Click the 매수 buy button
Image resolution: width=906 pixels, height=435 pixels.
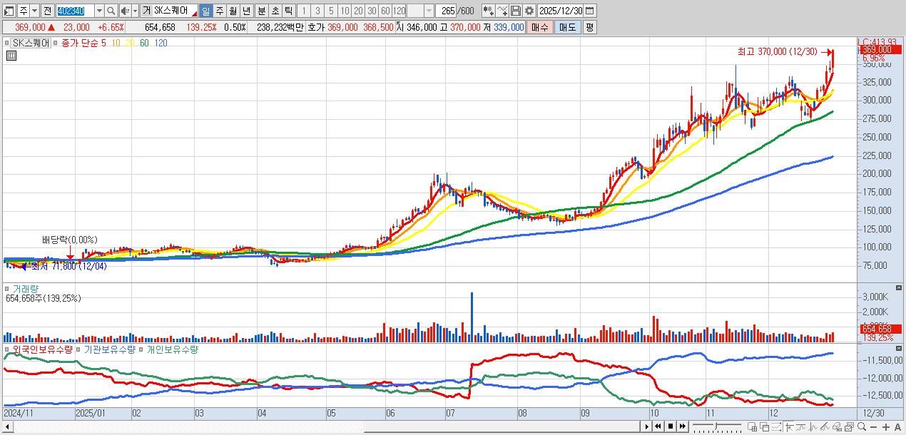tap(540, 27)
